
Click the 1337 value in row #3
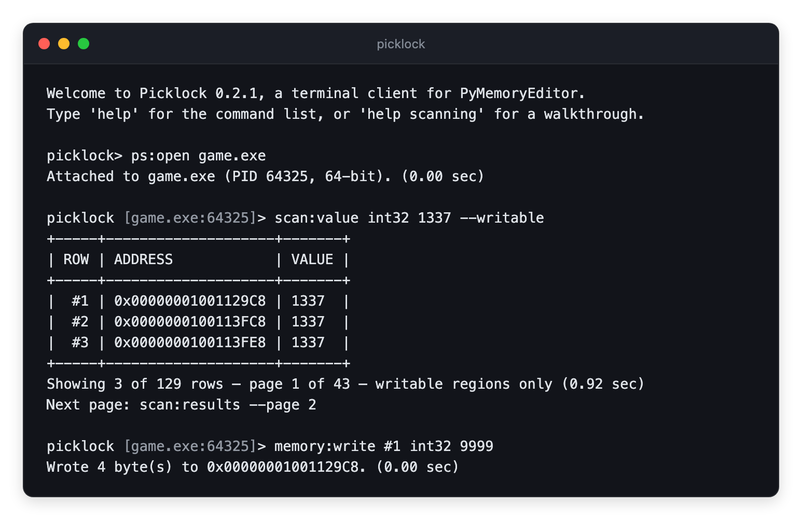coord(308,343)
